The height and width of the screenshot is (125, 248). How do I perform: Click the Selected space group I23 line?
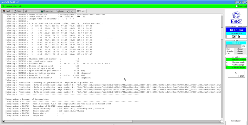(x=42, y=61)
